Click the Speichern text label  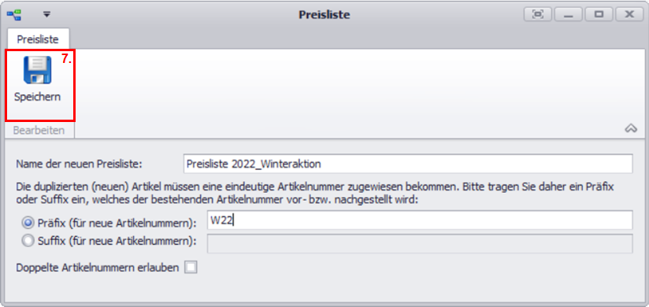tap(37, 97)
